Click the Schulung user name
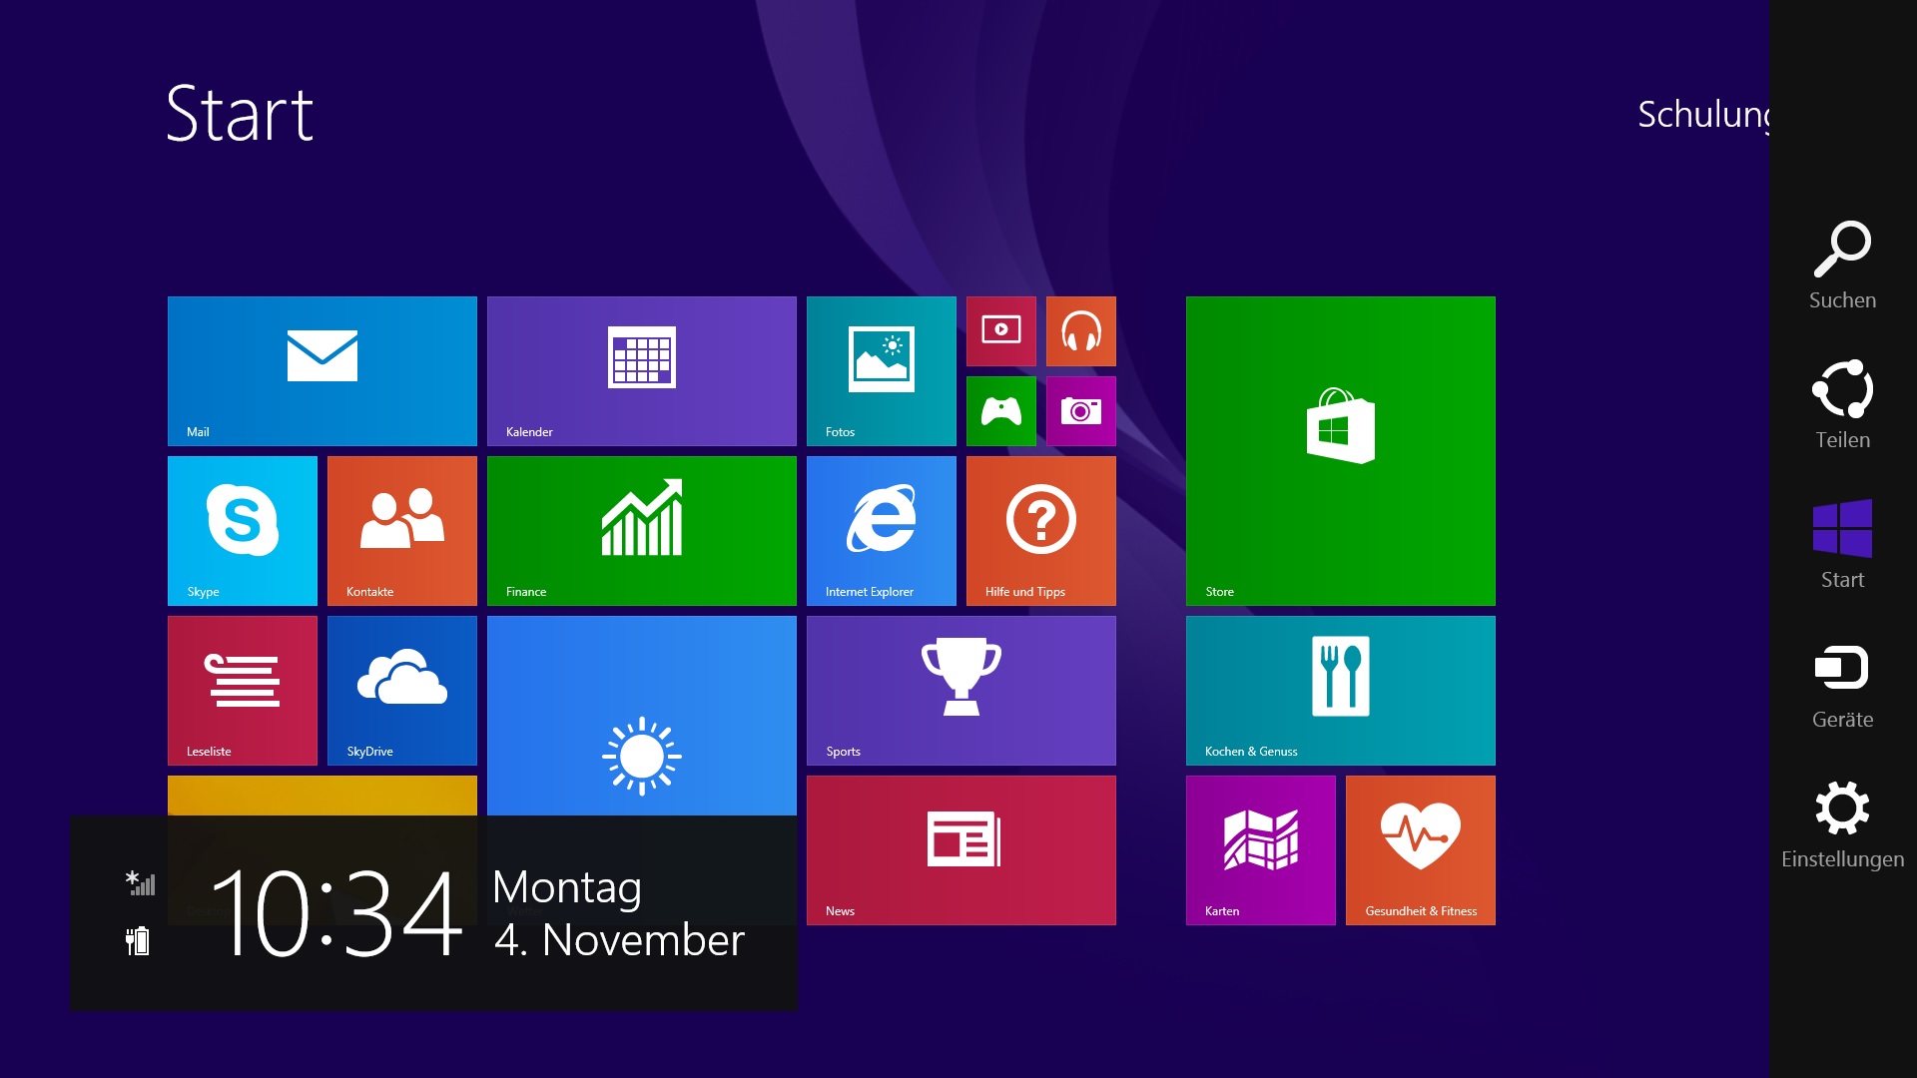Image resolution: width=1917 pixels, height=1078 pixels. (x=1703, y=116)
